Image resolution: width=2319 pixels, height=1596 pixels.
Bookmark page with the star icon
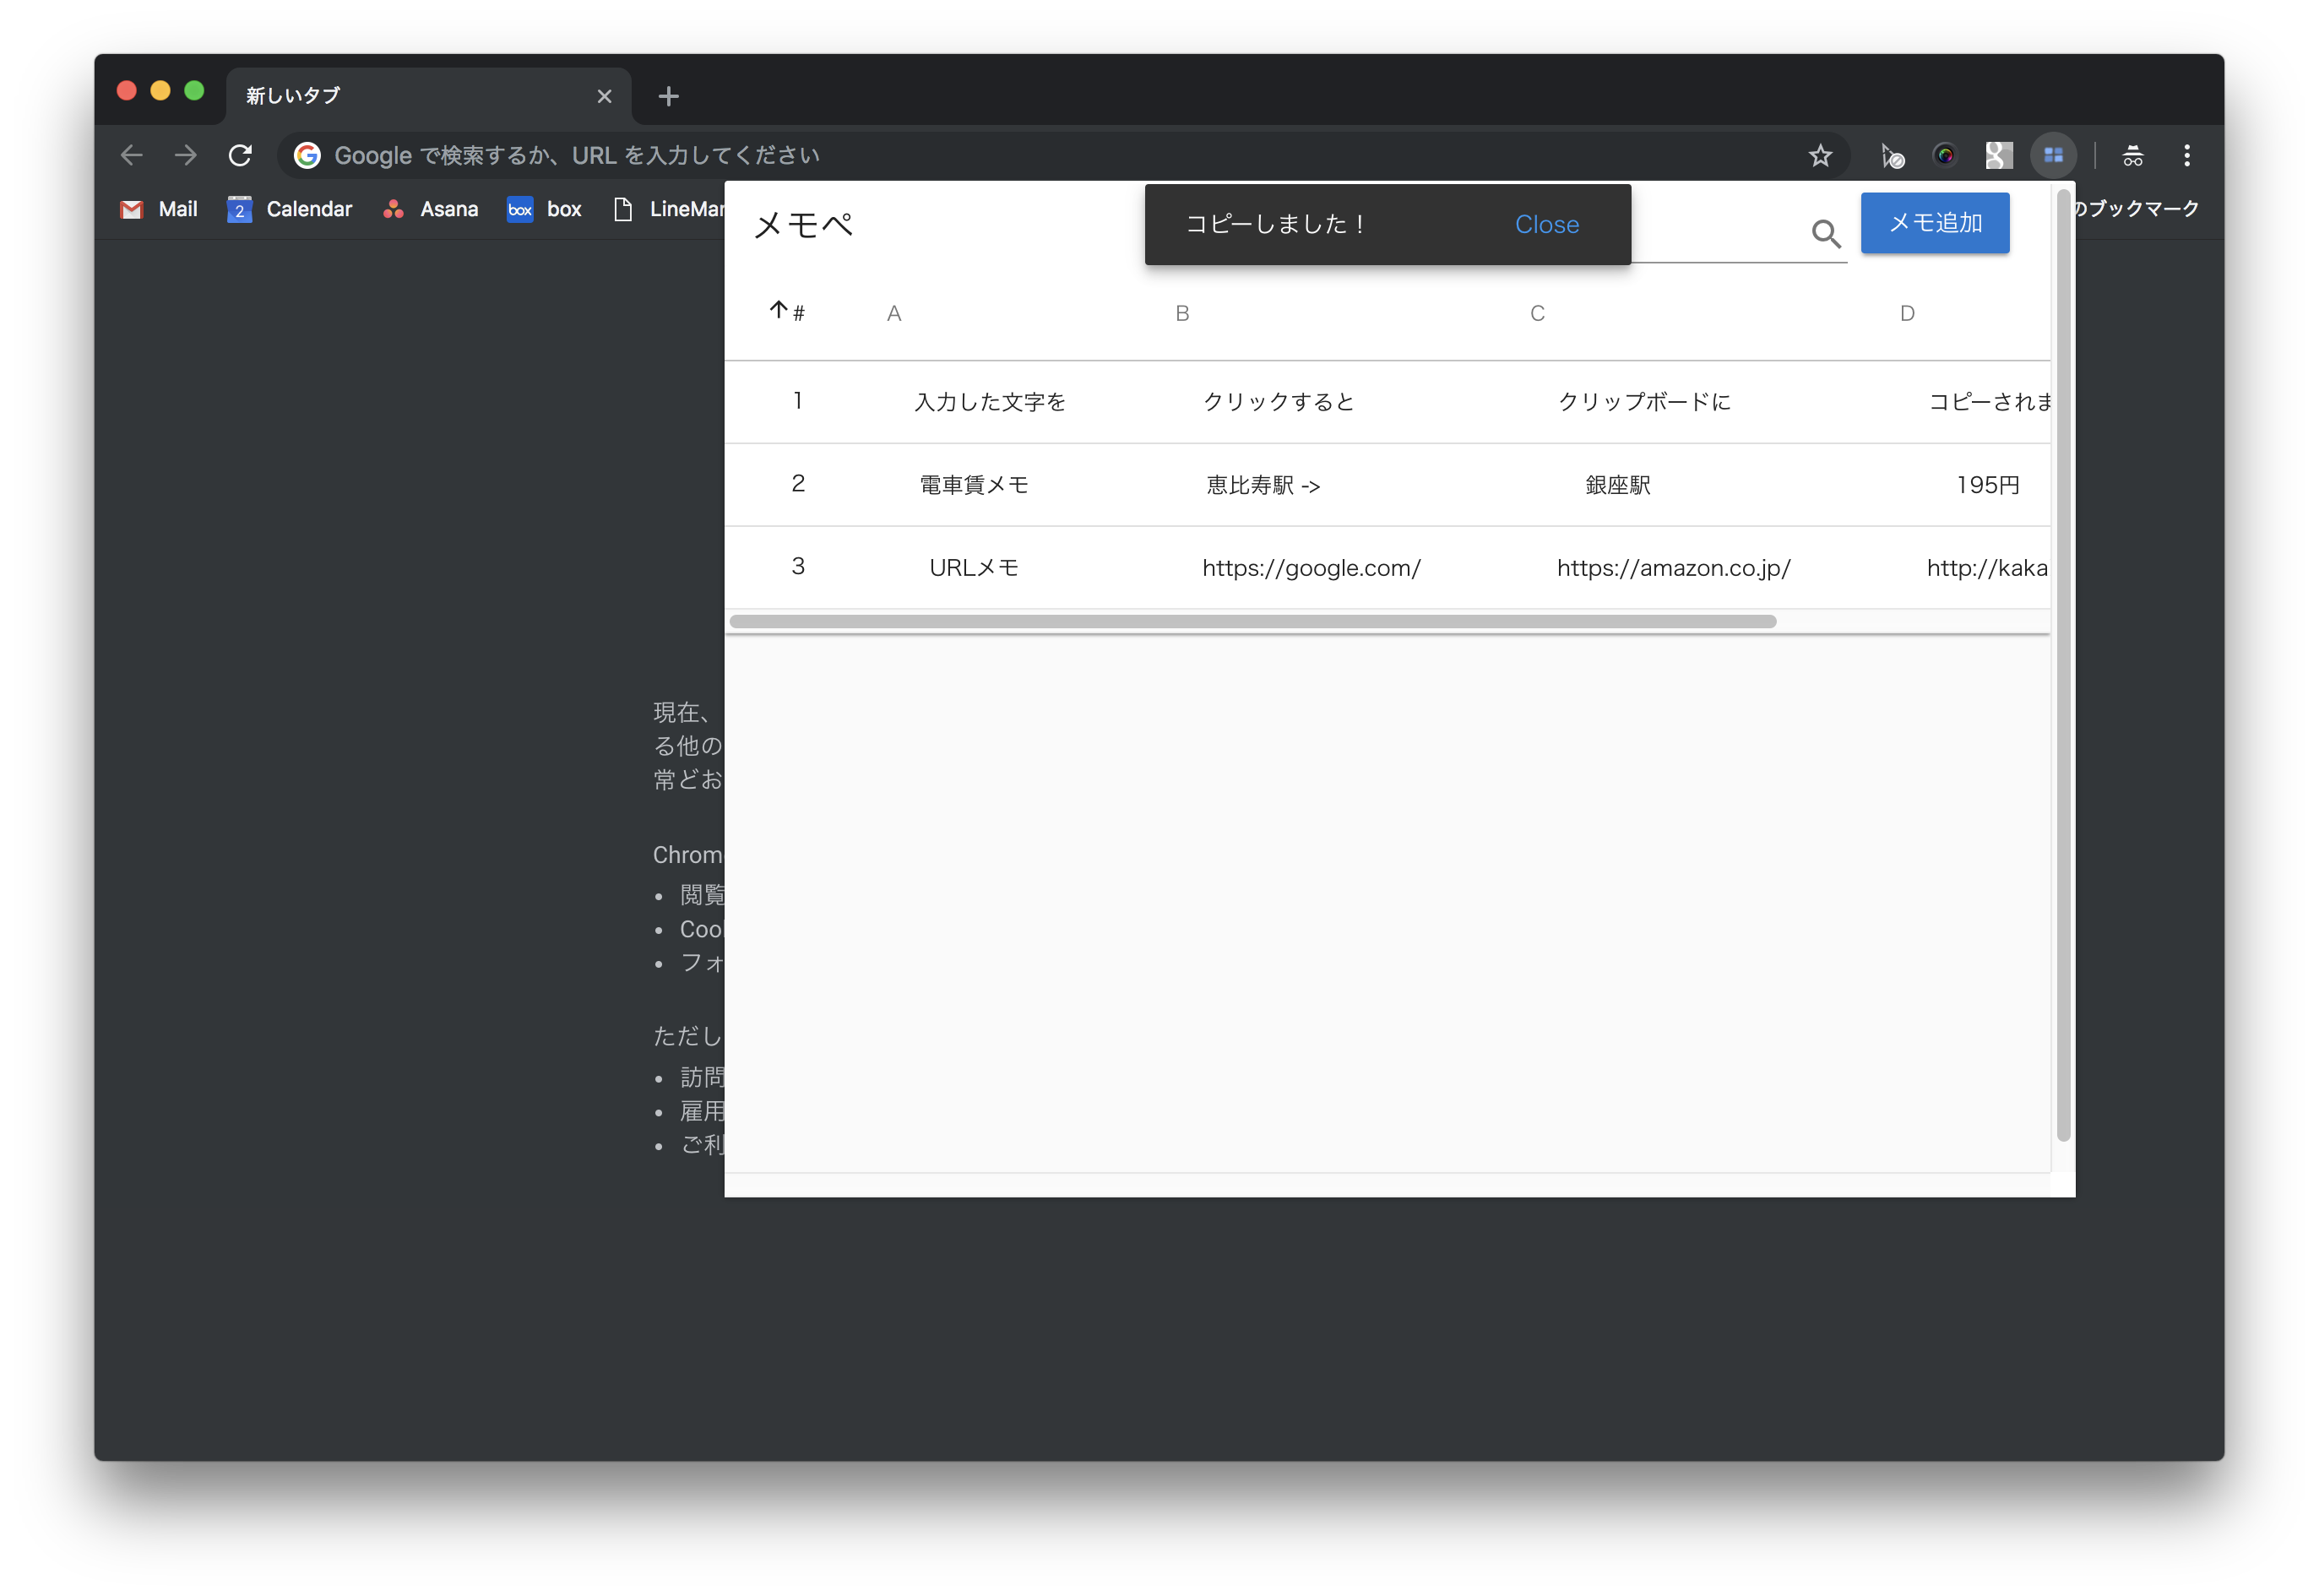click(1820, 155)
